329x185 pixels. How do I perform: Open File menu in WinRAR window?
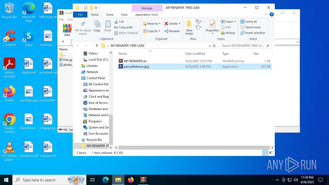(61, 19)
